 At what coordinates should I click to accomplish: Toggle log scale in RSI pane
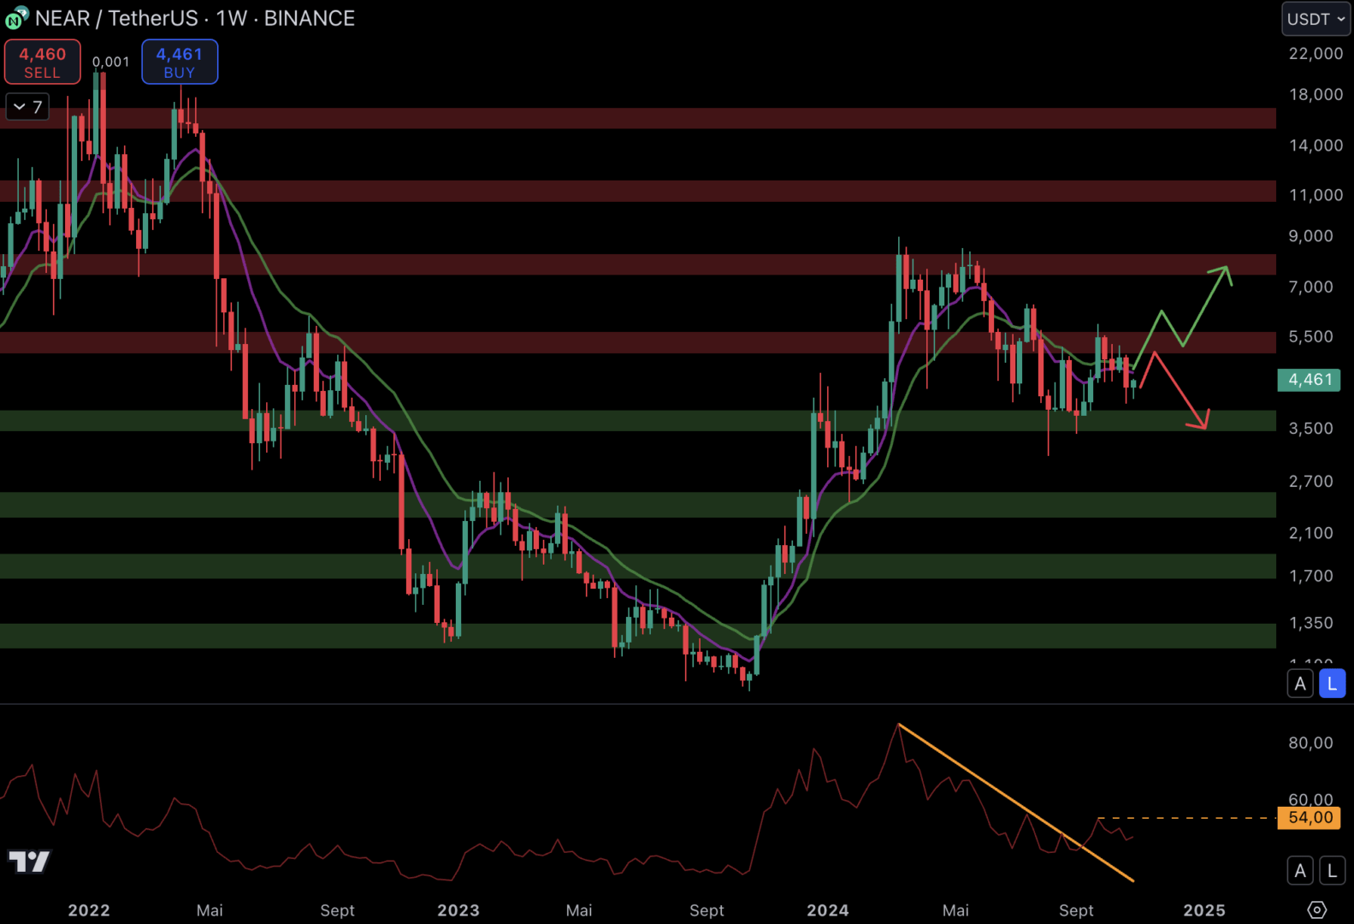[1332, 871]
